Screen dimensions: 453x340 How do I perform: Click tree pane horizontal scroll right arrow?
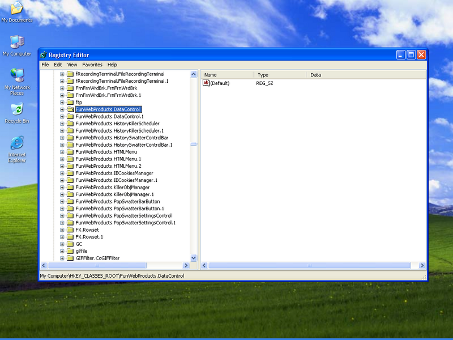pos(186,265)
